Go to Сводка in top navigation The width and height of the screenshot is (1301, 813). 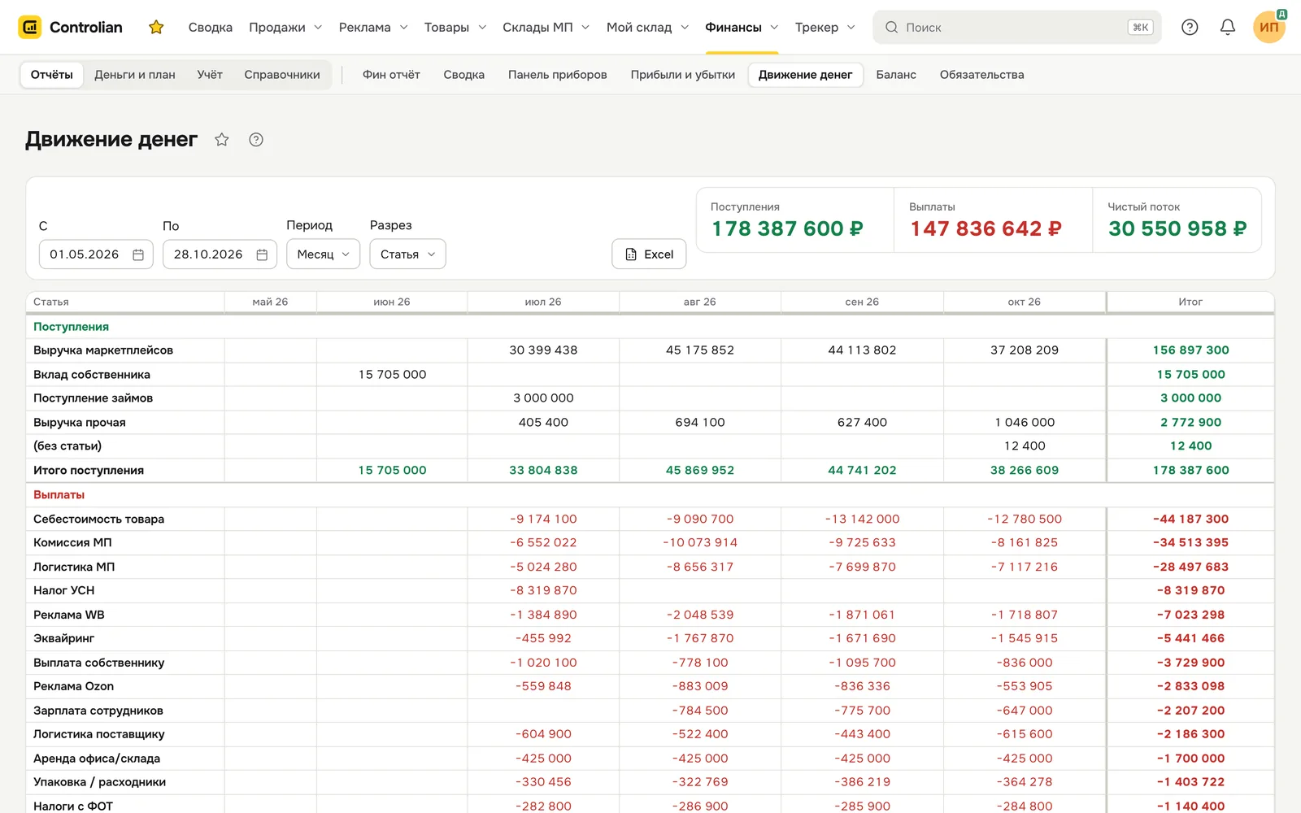click(211, 27)
